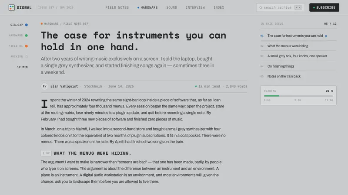Click the 2,840 words text
Viewport: 348px width, 195px height.
click(236, 86)
